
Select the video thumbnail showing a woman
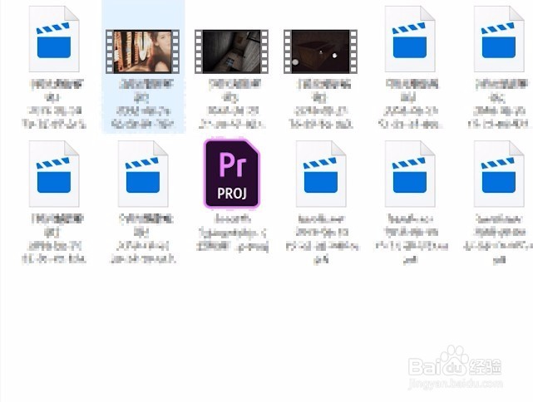pyautogui.click(x=143, y=51)
